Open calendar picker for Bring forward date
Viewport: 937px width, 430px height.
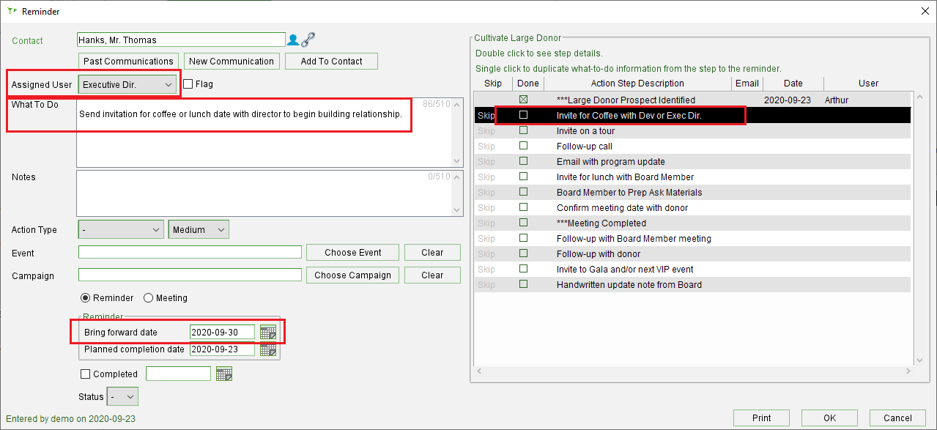268,333
